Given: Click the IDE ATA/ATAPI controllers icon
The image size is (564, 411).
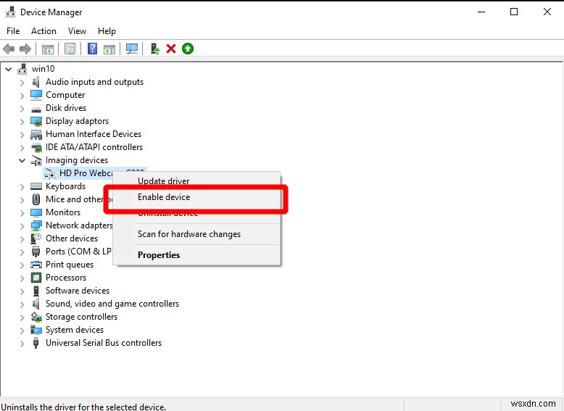Looking at the screenshot, I should tap(36, 147).
